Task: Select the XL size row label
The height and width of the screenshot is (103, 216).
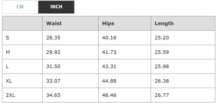Action: point(9,81)
